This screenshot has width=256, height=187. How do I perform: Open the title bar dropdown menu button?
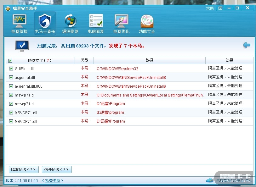click(x=220, y=8)
